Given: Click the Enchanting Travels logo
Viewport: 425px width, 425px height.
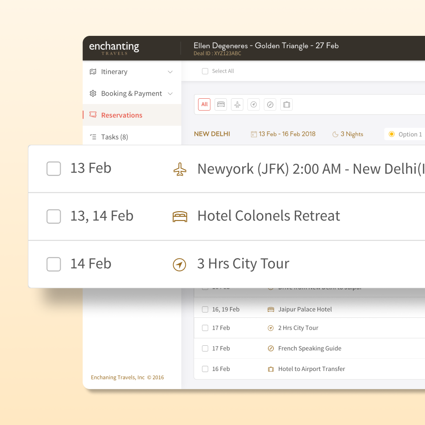Looking at the screenshot, I should pos(114,47).
